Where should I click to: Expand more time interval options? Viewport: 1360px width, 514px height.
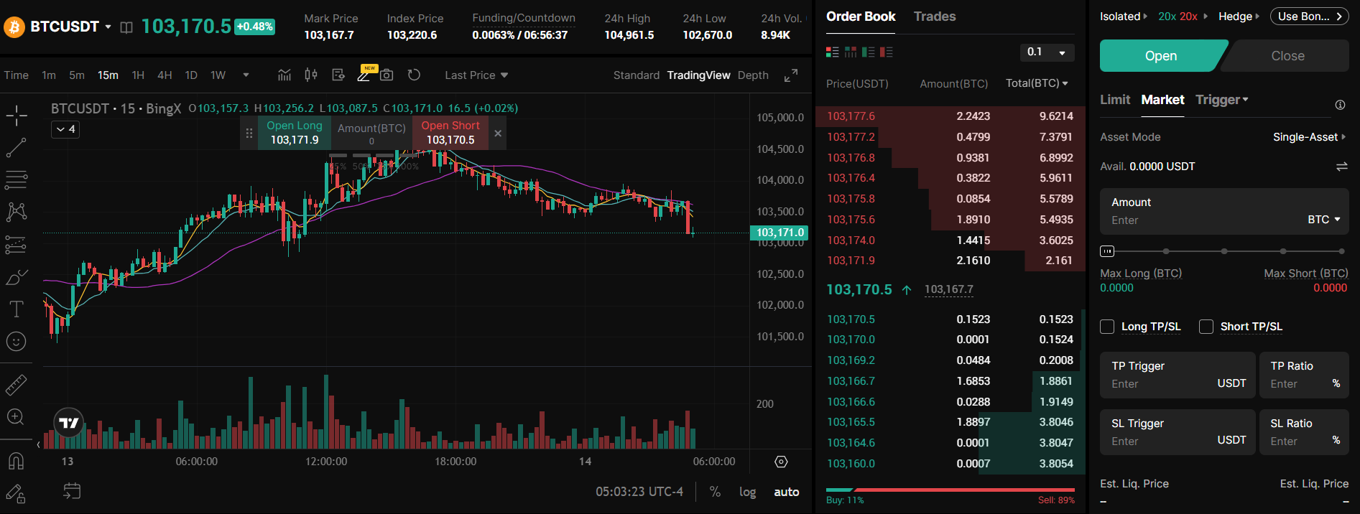pyautogui.click(x=246, y=75)
